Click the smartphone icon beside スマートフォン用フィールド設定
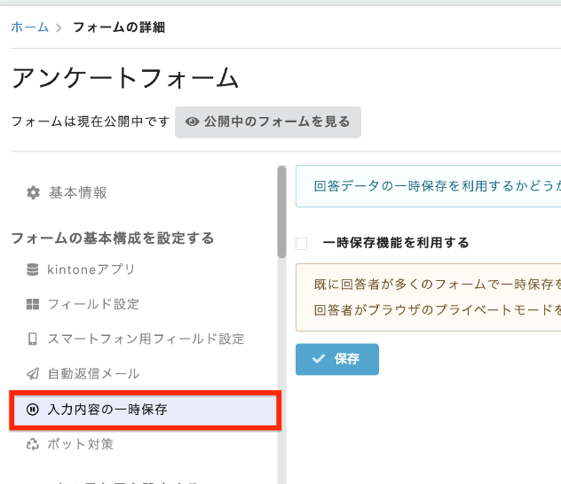The height and width of the screenshot is (484, 561). click(x=33, y=339)
